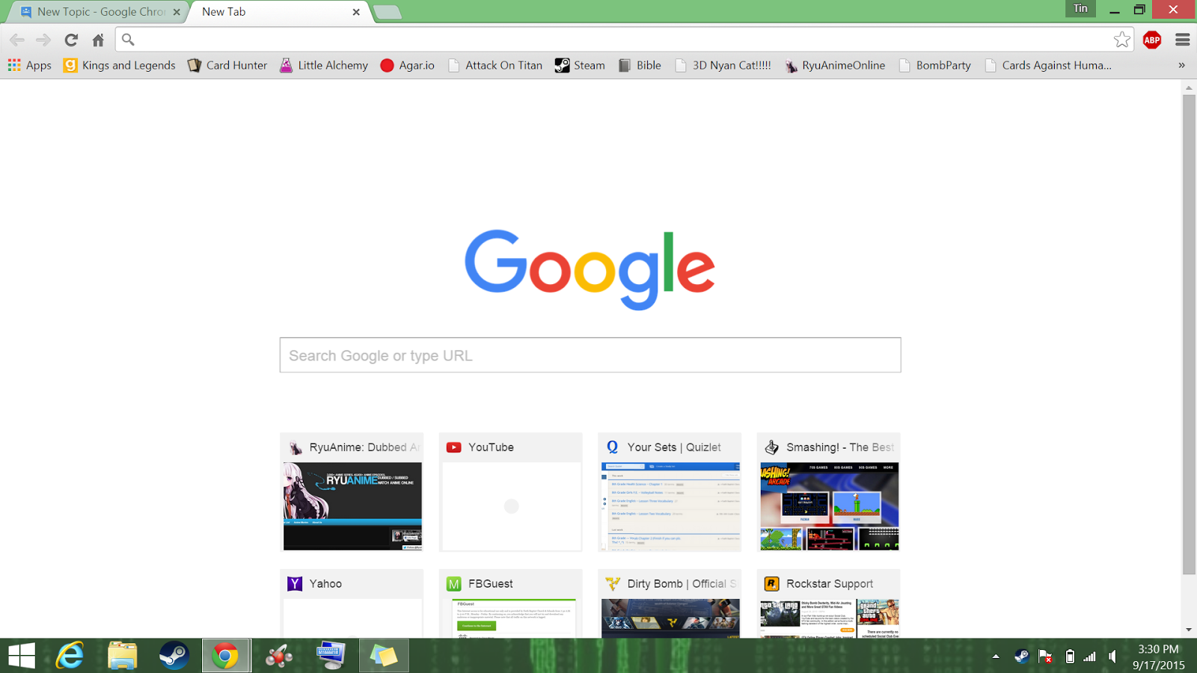
Task: Open the Attack On Titan bookmark
Action: pos(495,65)
